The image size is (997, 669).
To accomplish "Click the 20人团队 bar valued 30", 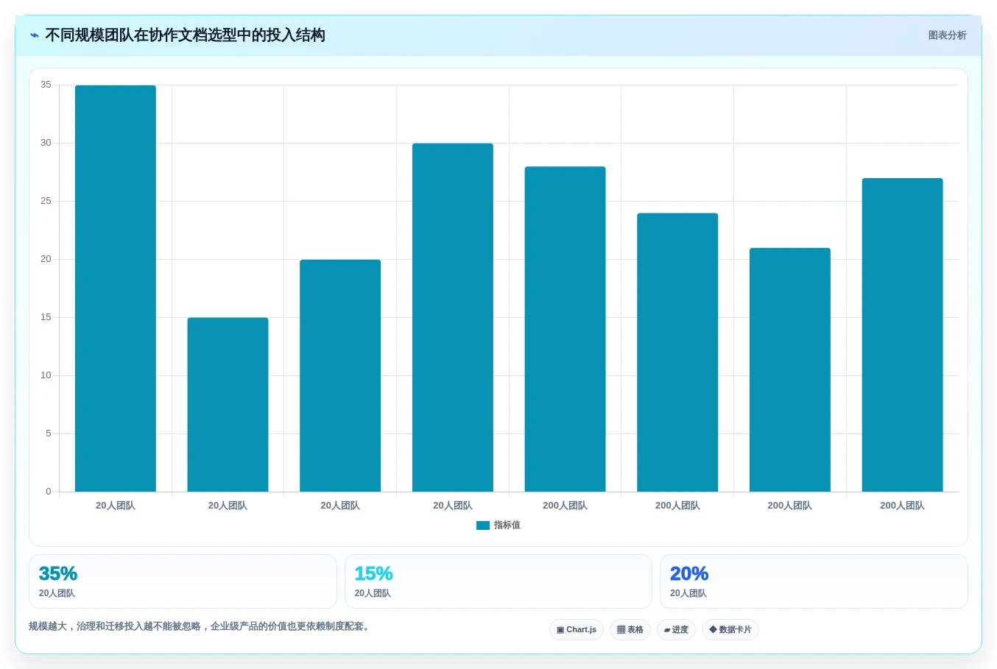I will (x=453, y=317).
